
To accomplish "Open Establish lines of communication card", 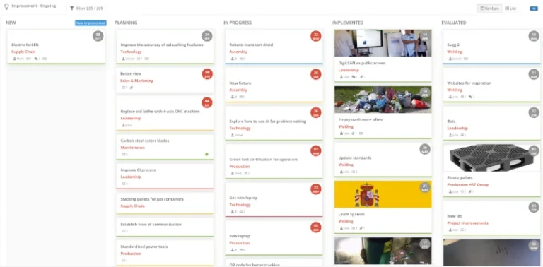I will [x=151, y=224].
